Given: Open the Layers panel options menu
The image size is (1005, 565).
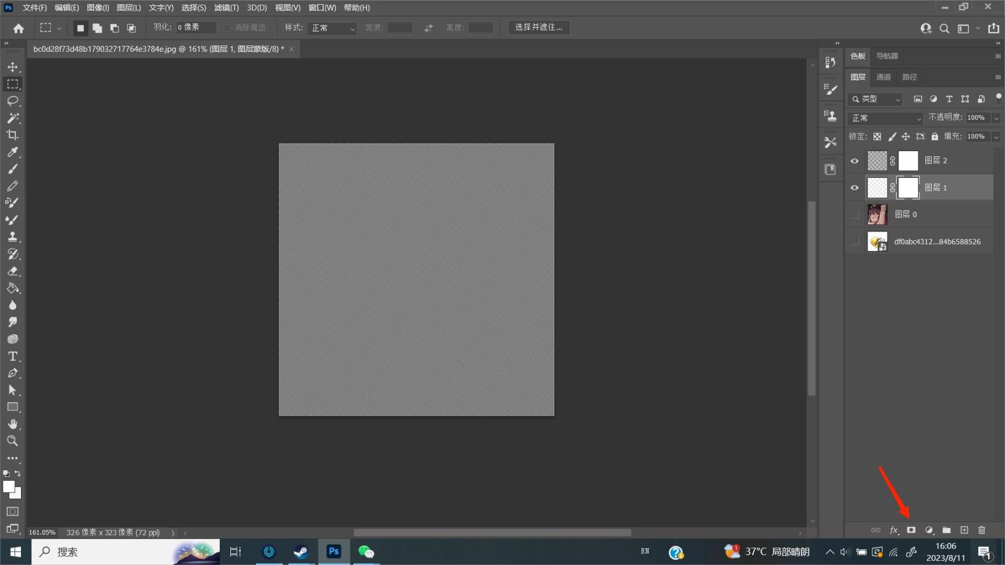Looking at the screenshot, I should [998, 77].
